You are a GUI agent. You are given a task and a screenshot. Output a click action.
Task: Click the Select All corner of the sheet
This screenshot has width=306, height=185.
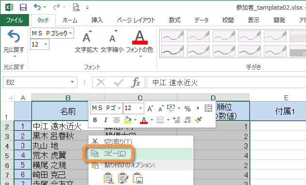pos(7,97)
